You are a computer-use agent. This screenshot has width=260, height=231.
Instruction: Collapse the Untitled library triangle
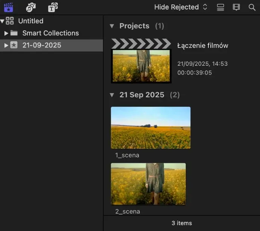[x=2, y=21]
